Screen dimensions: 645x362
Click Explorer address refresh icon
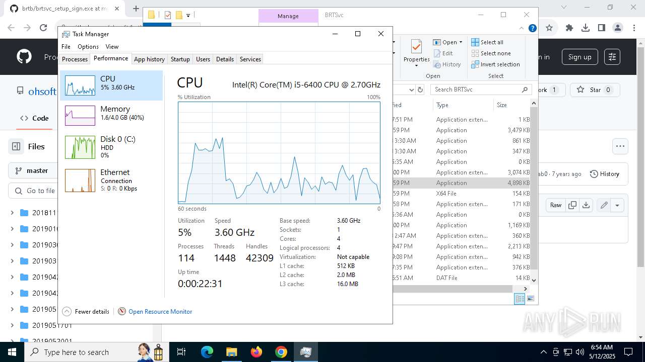click(x=421, y=89)
